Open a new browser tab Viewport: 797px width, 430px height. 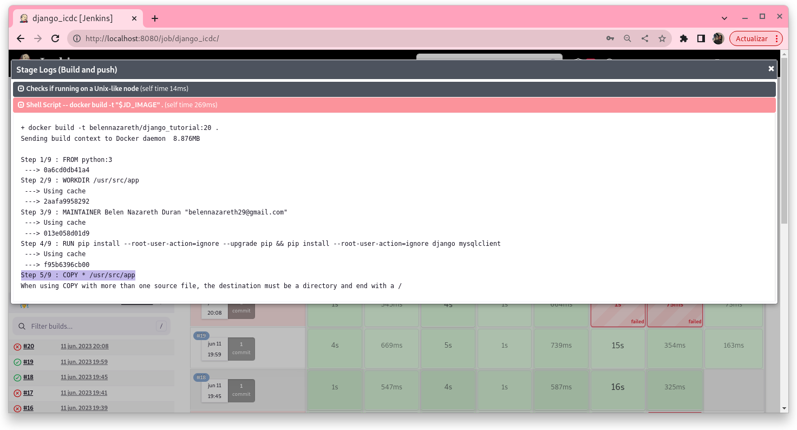pos(155,18)
